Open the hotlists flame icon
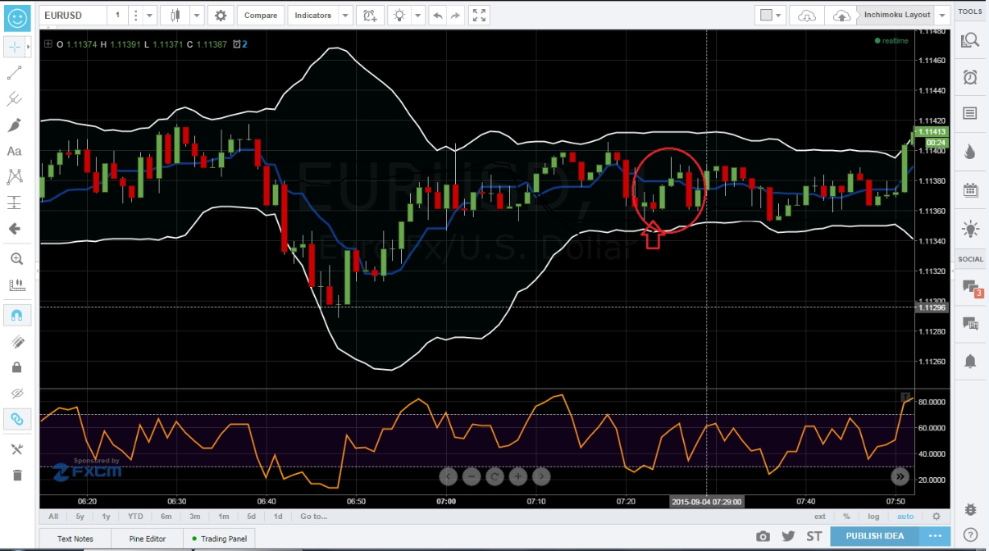The height and width of the screenshot is (551, 989). point(970,152)
